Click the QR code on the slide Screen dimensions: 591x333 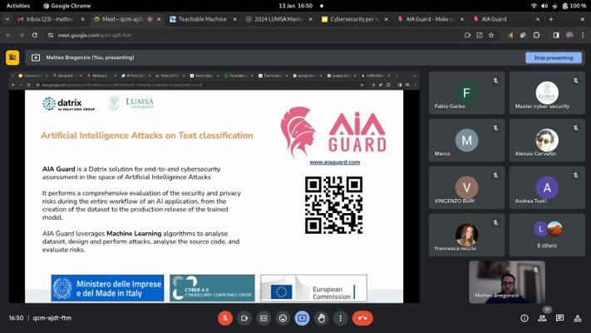point(333,205)
